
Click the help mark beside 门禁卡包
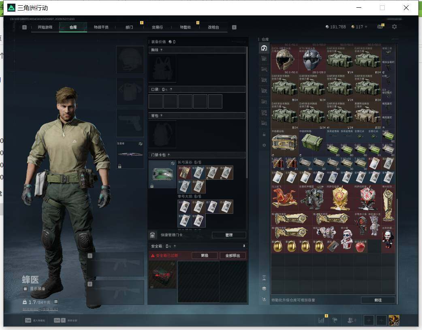point(169,155)
